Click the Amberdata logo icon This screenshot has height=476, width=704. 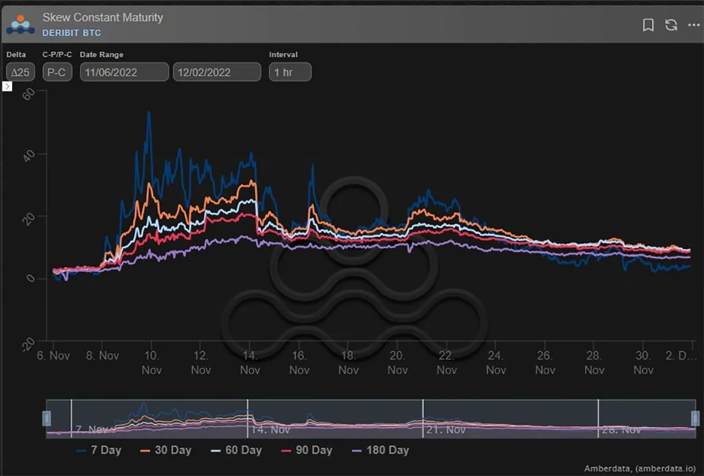20,25
